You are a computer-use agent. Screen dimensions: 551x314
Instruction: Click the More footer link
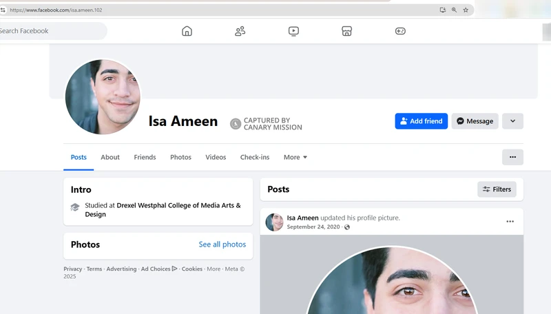[x=214, y=269]
